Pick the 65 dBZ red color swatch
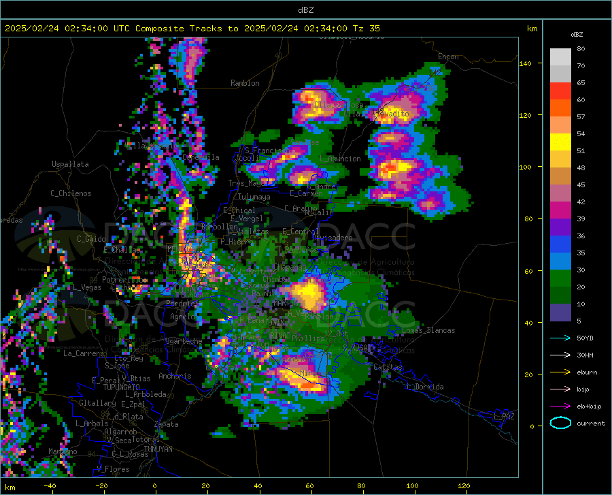 [560, 91]
